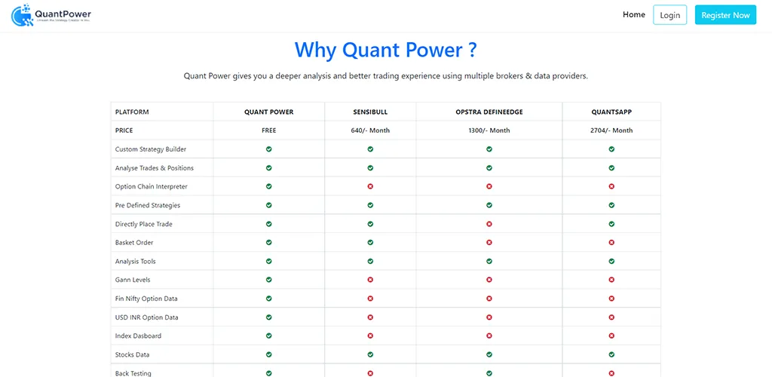Click the QUANT POWER column header

click(x=269, y=112)
